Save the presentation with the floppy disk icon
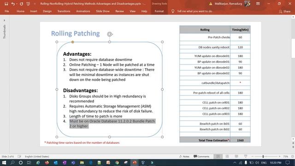Image resolution: width=295 pixels, height=166 pixels. [x=6, y=4]
